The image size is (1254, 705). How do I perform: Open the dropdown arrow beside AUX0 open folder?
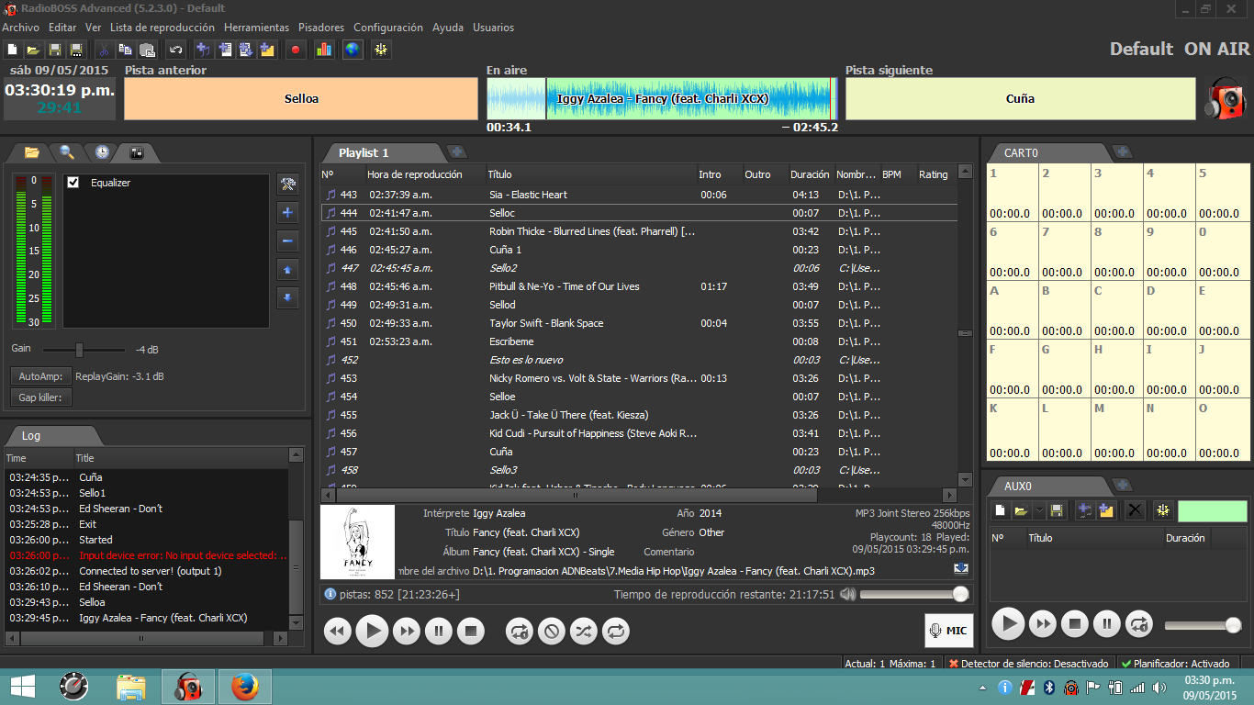point(1038,510)
